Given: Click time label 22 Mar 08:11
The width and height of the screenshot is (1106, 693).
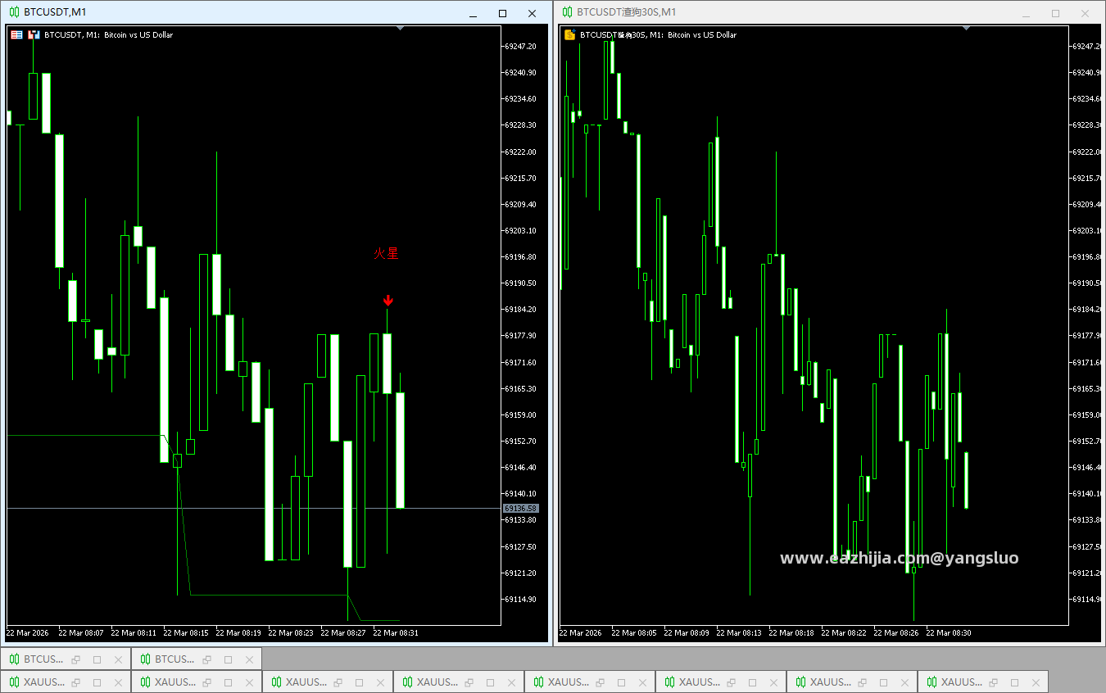Looking at the screenshot, I should pyautogui.click(x=133, y=632).
